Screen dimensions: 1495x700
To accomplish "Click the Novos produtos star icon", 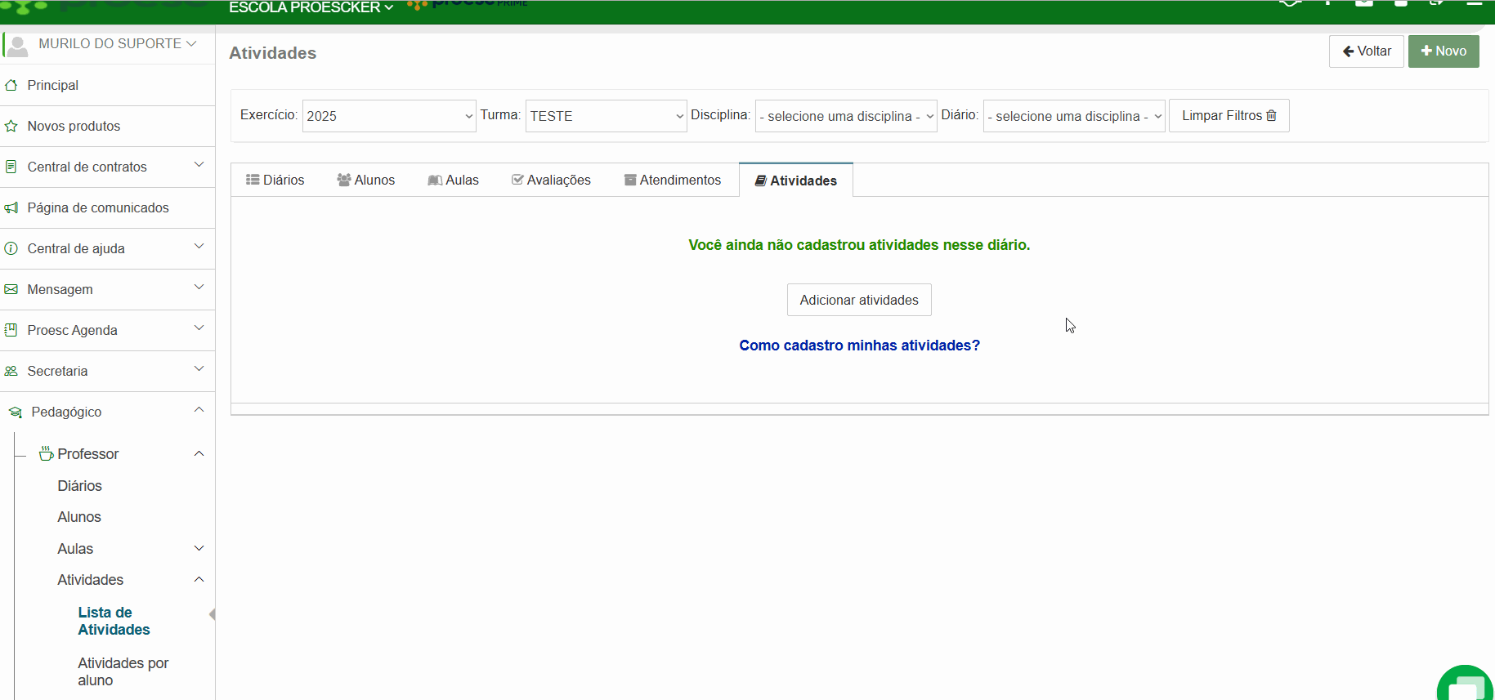I will 11,126.
